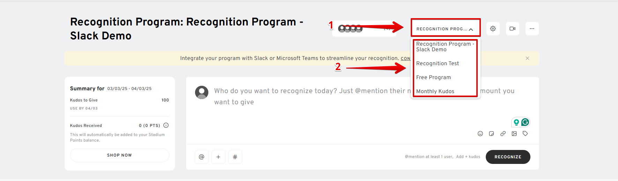Screen dimensions: 618x181
Task: Click the green lightbulb suggestion icon
Action: click(516, 122)
